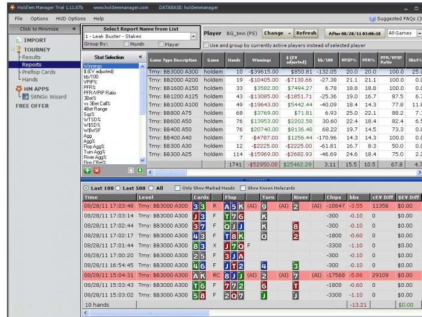Enable use currently active players checkbox

[x=206, y=45]
